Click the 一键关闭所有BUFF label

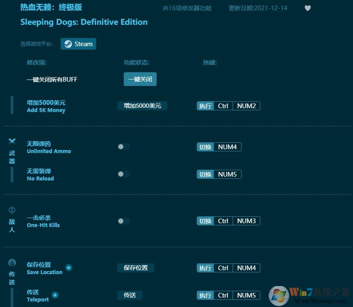pos(52,80)
